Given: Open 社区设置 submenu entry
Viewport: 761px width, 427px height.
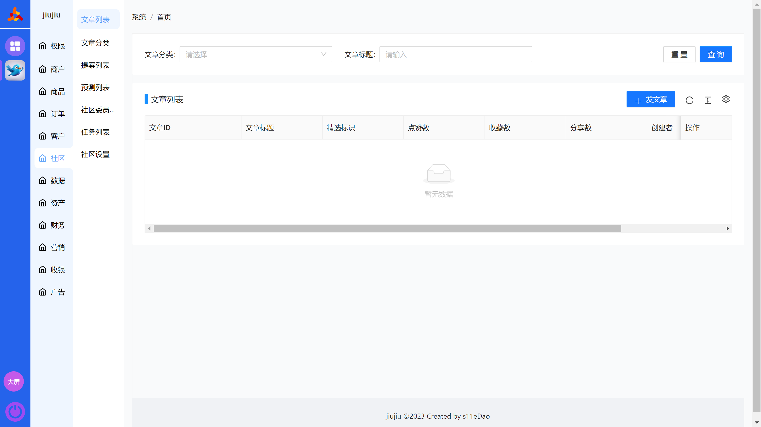Looking at the screenshot, I should (95, 154).
